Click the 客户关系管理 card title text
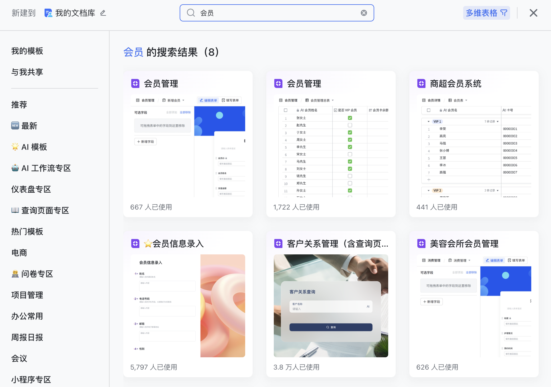 tap(338, 244)
